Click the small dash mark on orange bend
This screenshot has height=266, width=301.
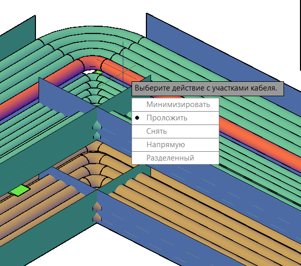(92, 66)
